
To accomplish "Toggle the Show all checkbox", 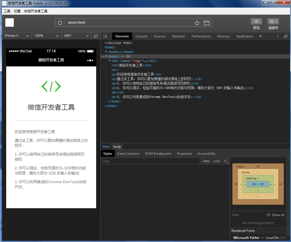I will click(269, 215).
